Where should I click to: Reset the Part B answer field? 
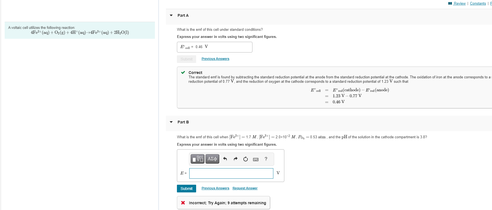coord(245,159)
